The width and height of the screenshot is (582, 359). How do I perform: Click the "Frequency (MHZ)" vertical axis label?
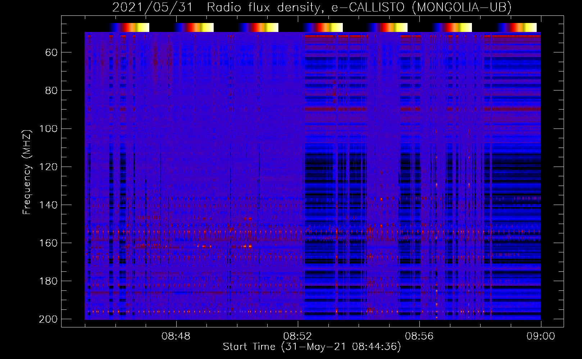(27, 172)
